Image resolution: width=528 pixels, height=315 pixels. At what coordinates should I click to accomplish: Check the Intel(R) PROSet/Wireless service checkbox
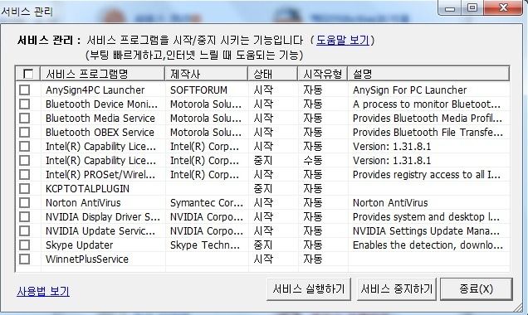pyautogui.click(x=25, y=175)
